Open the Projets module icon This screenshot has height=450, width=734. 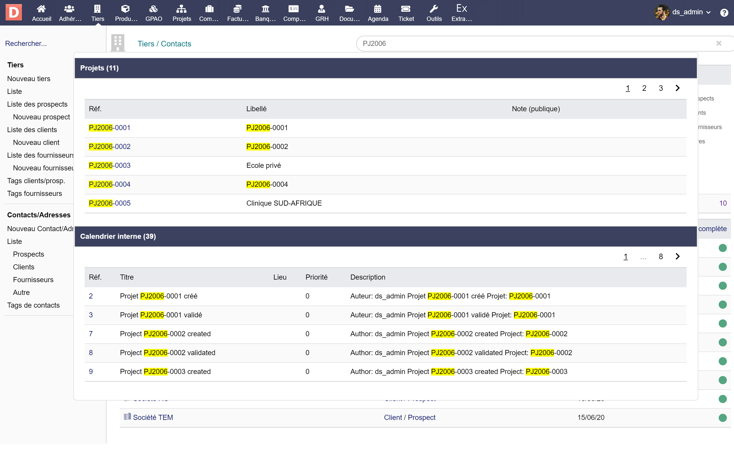coord(181,9)
